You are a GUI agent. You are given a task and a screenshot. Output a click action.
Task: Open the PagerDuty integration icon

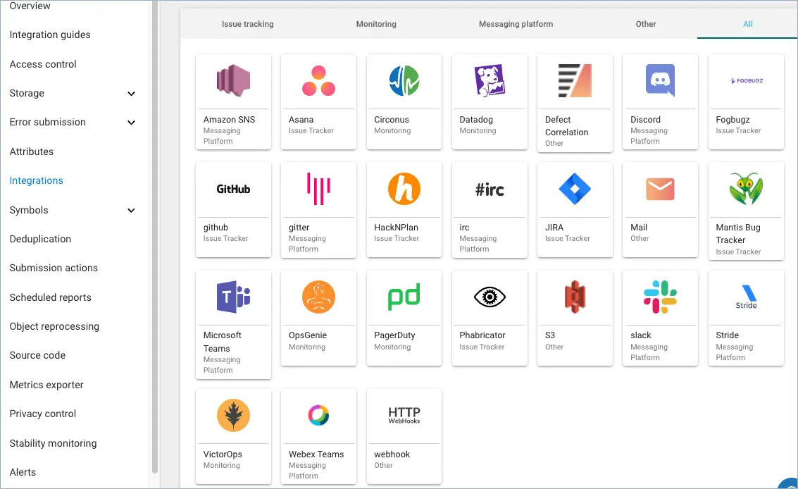click(404, 297)
